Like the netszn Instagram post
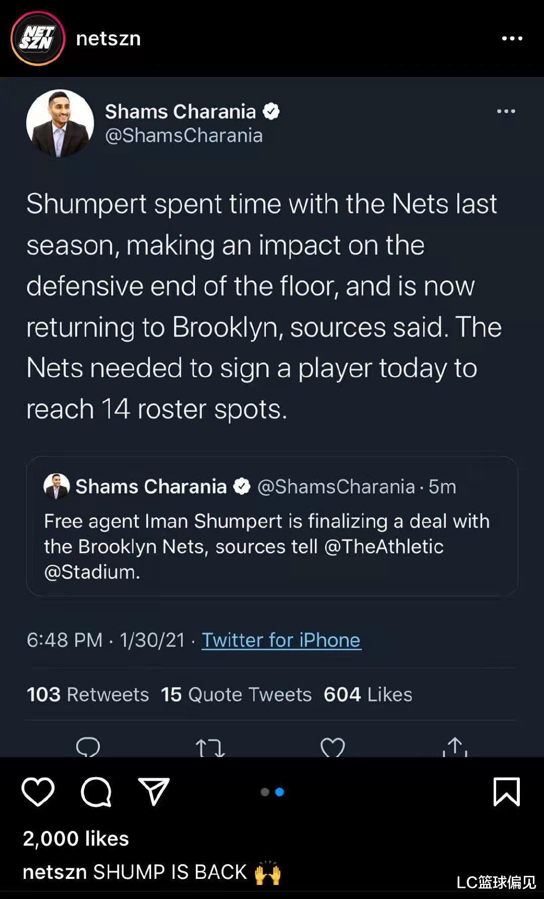The height and width of the screenshot is (899, 544). point(38,792)
